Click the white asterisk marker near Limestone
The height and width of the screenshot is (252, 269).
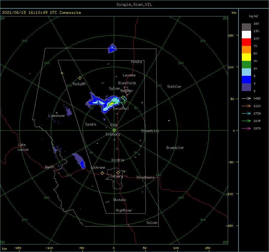[x=56, y=113]
